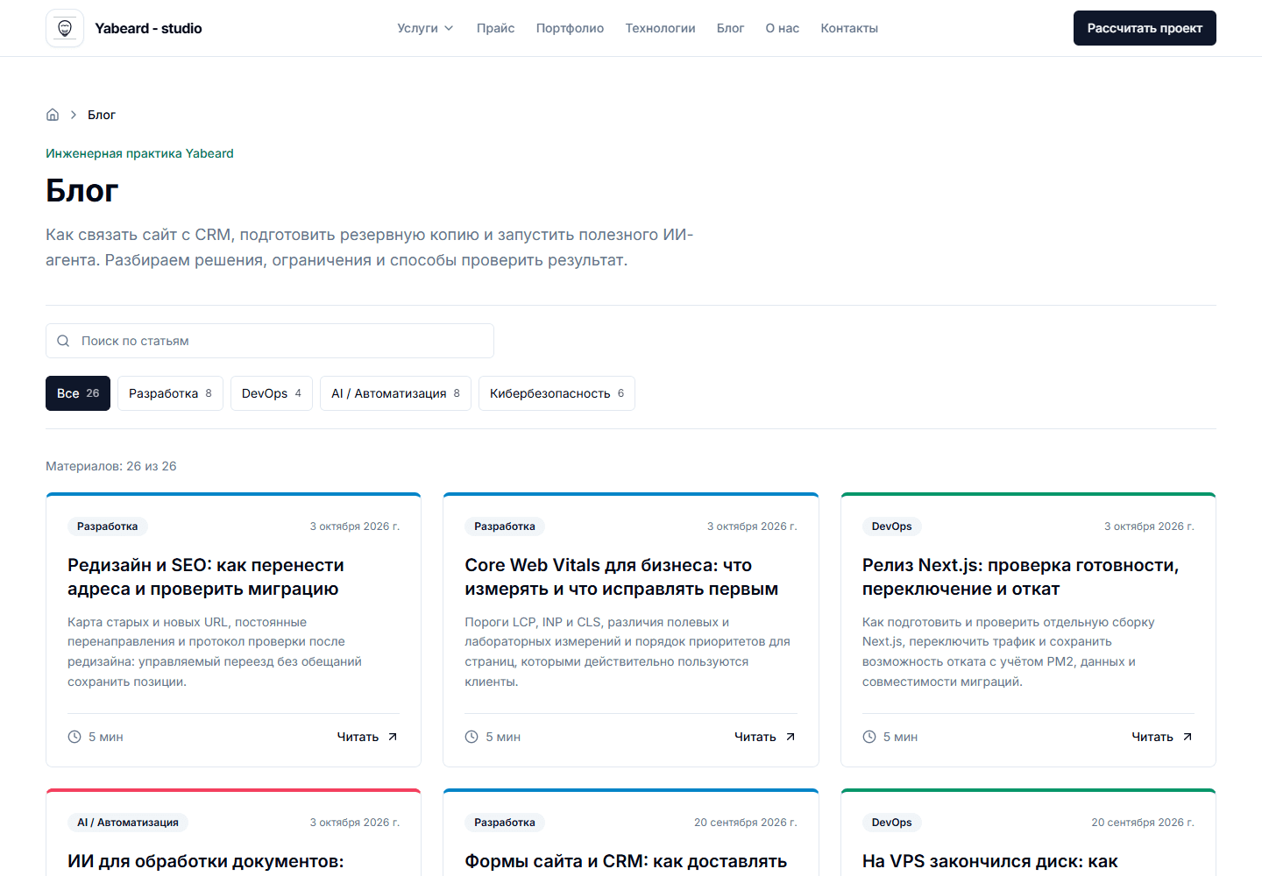The image size is (1262, 876).
Task: Open article На VPS закончился диск
Action: (990, 861)
